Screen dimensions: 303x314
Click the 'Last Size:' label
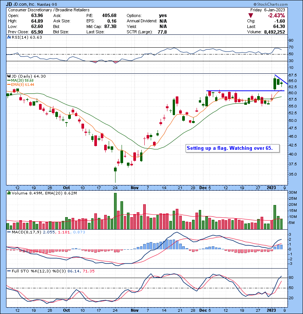95,32
